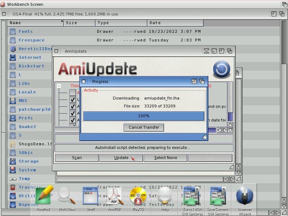288x216 pixels.
Task: Select the System drawer icon
Action: click(x=13, y=170)
